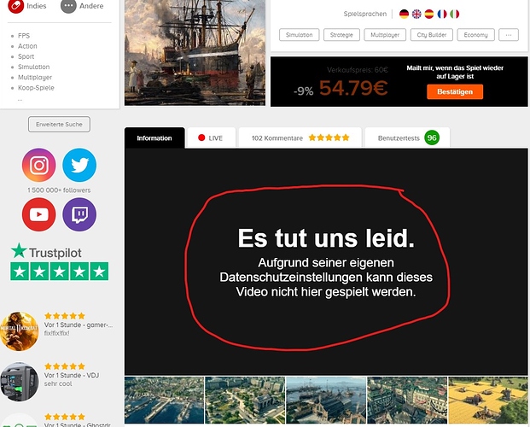Screen dimensions: 530x427
Task: Click the Trustpilot five-star rating bar
Action: 60,272
